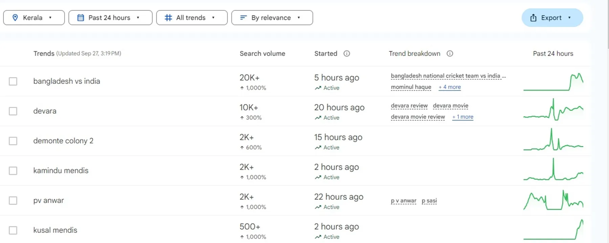609x243 pixels.
Task: Click the info icon beside Trend breakdown
Action: pyautogui.click(x=450, y=54)
